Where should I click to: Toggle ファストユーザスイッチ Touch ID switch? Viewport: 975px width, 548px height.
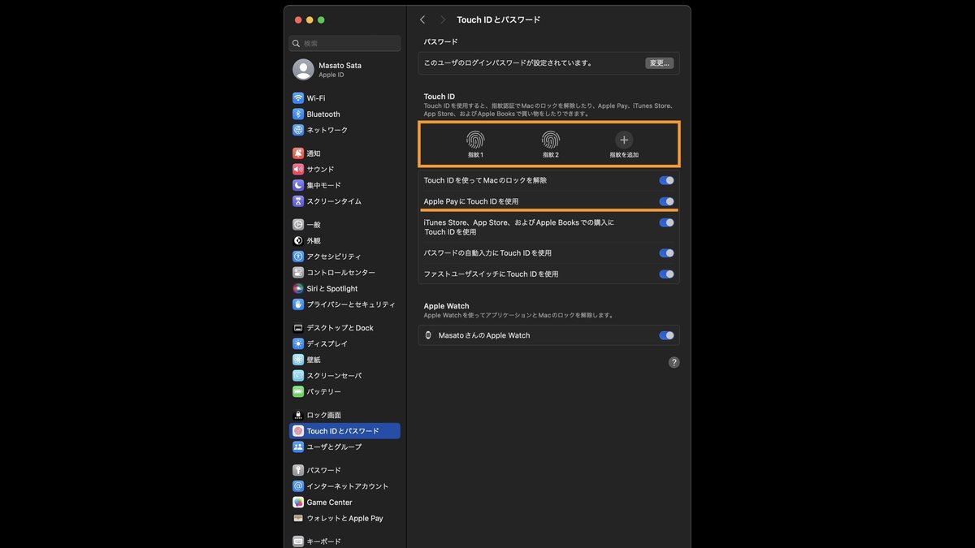666,274
